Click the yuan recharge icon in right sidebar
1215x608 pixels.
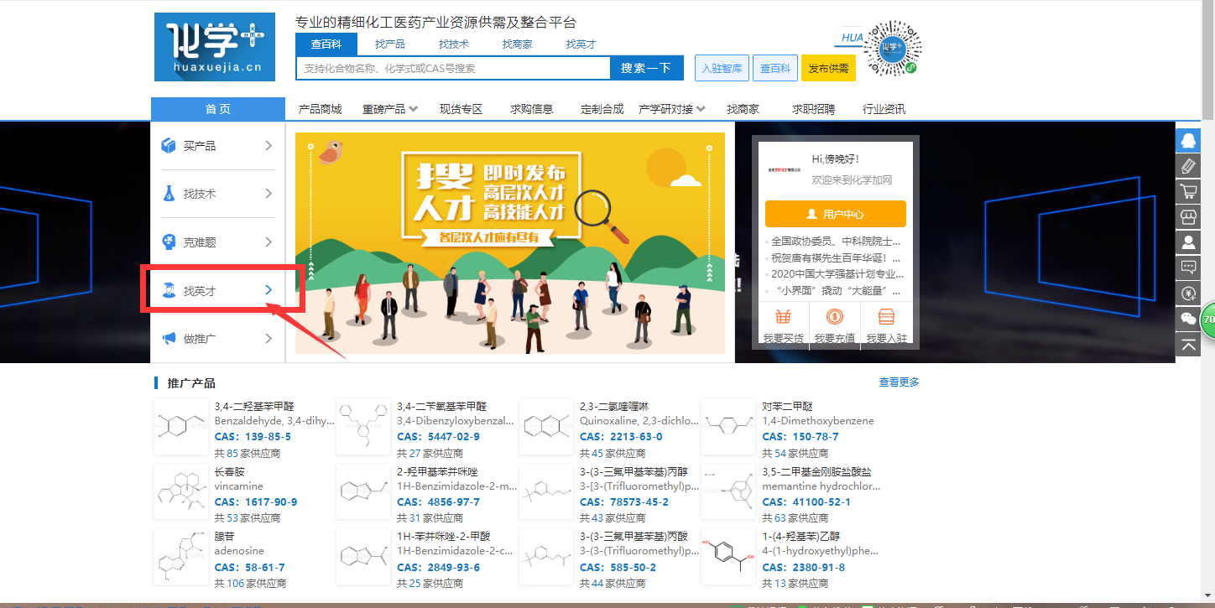pos(1188,294)
